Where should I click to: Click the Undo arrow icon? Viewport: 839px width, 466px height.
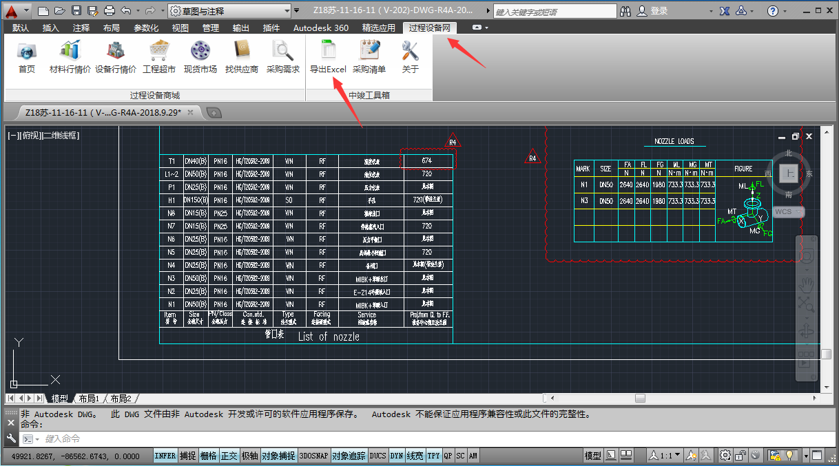[126, 11]
